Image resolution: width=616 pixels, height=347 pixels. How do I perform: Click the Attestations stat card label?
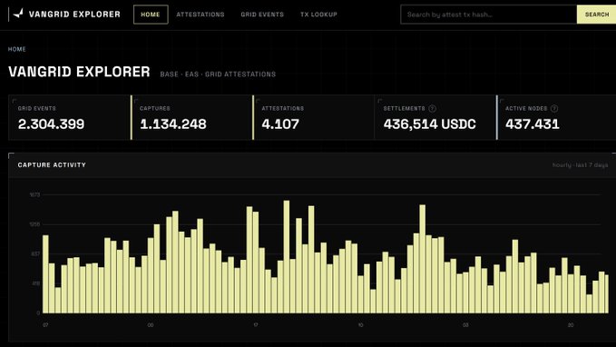point(283,108)
